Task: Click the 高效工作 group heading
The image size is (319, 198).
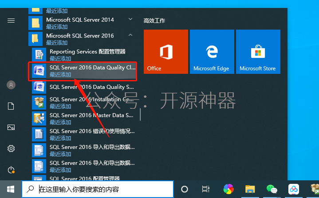Action: tap(154, 21)
